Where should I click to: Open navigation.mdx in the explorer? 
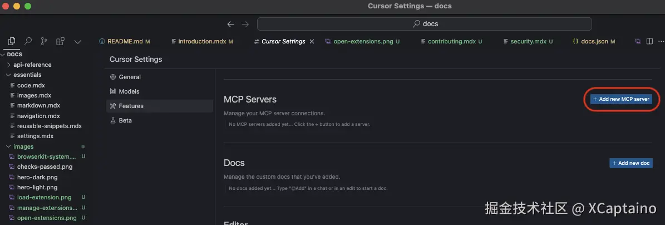[x=38, y=116]
